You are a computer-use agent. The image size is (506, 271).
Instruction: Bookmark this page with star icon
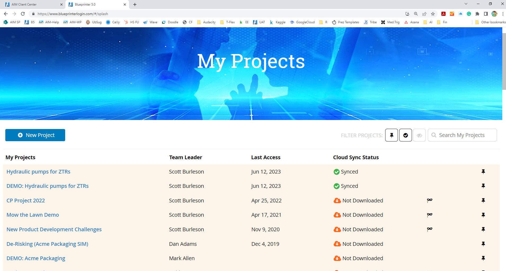pyautogui.click(x=433, y=14)
